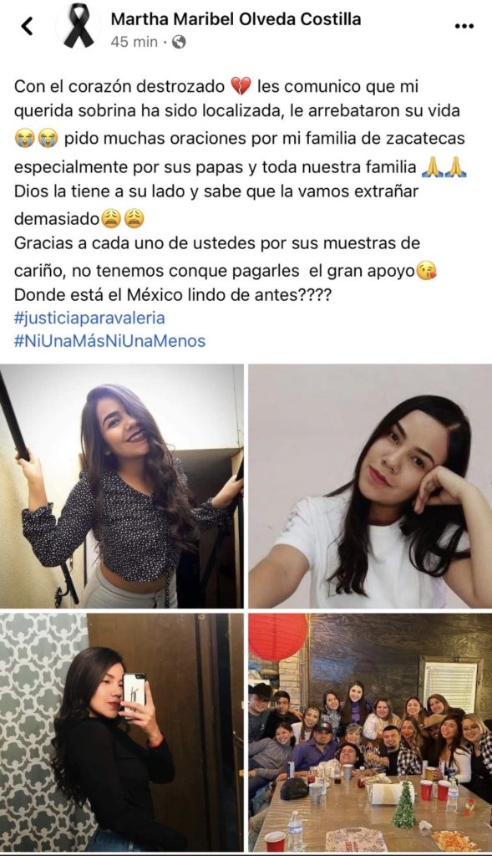
Task: Click the crying face emojis before pido
Action: click(36, 139)
